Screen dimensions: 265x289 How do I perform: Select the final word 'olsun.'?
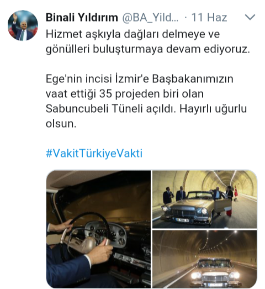click(61, 124)
